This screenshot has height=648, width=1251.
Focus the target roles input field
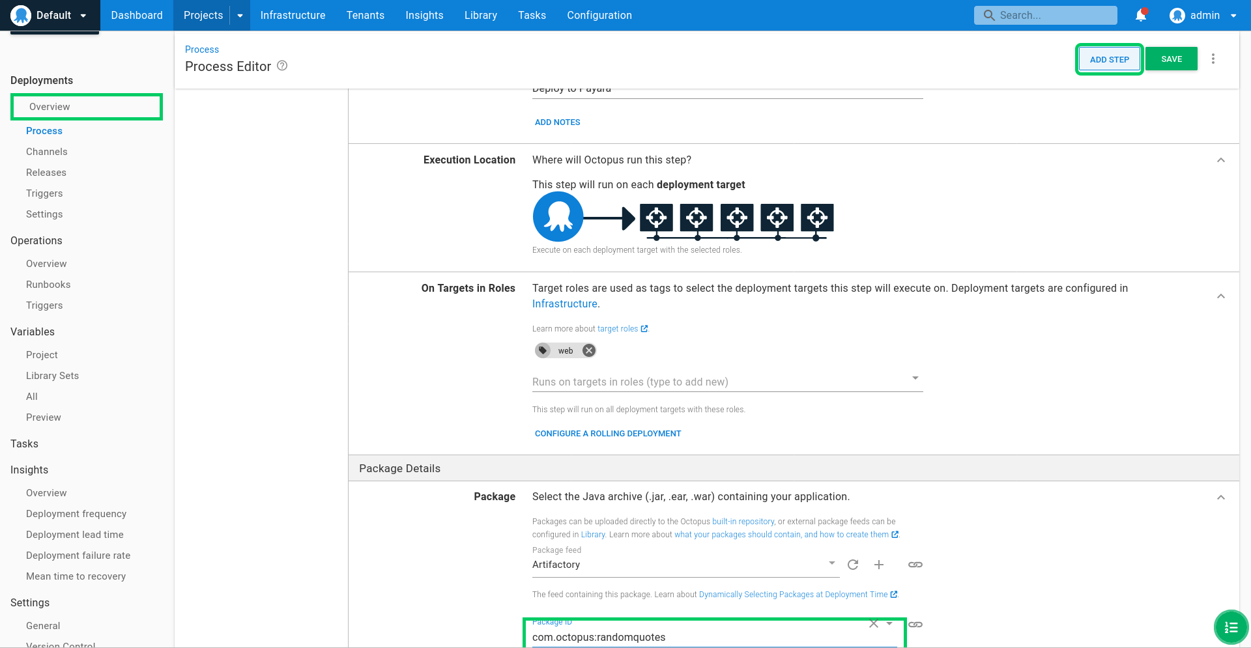coord(727,382)
